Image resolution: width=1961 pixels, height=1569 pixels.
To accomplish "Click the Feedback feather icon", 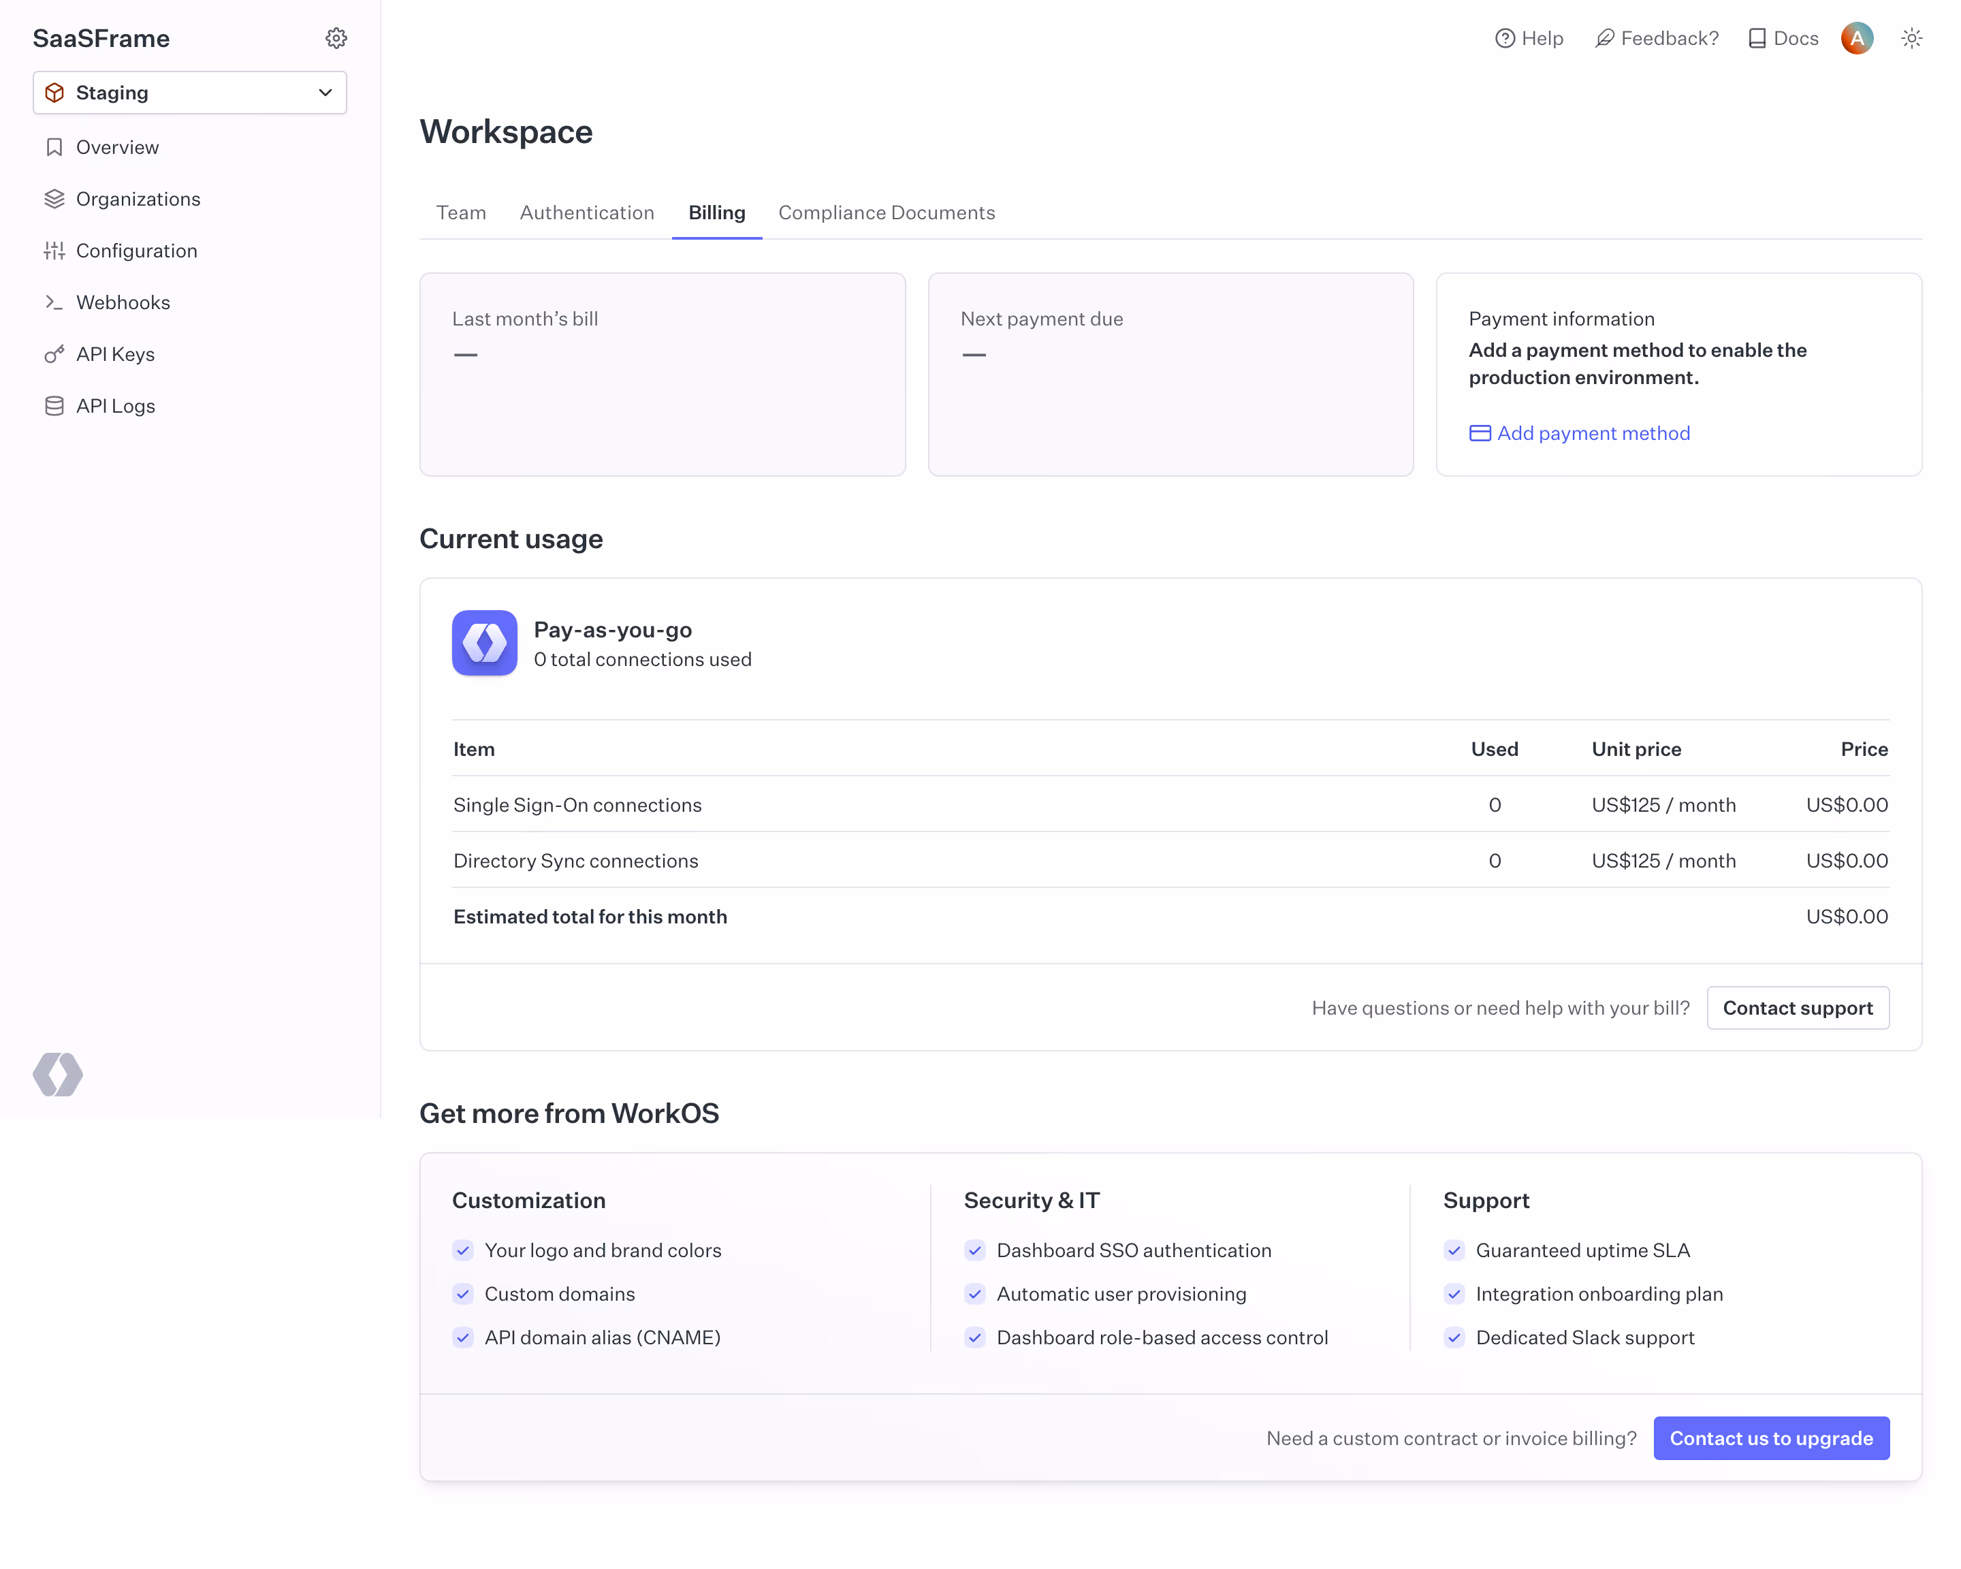I will tap(1604, 38).
